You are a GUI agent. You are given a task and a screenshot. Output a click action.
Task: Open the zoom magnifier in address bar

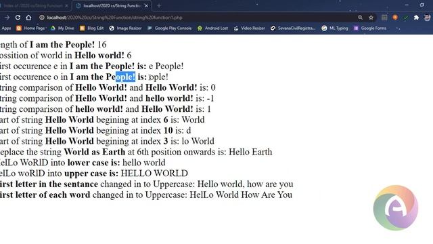tap(360, 18)
